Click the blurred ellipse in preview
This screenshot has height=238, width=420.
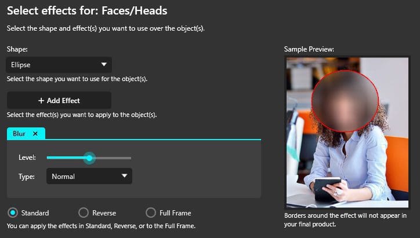[345, 101]
